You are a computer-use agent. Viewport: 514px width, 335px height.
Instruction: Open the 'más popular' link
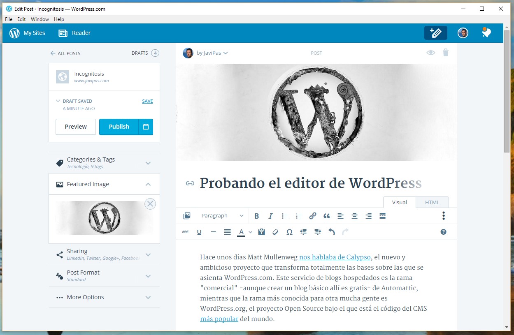tap(219, 319)
